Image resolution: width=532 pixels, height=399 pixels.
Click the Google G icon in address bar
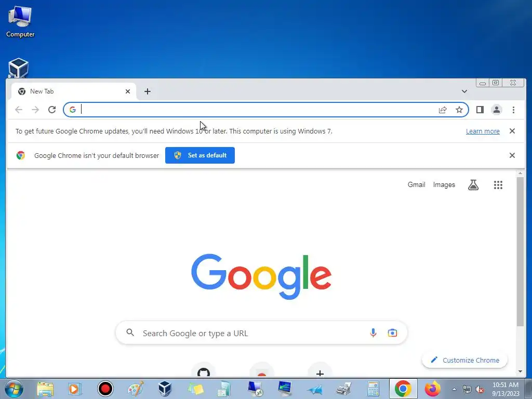point(73,110)
